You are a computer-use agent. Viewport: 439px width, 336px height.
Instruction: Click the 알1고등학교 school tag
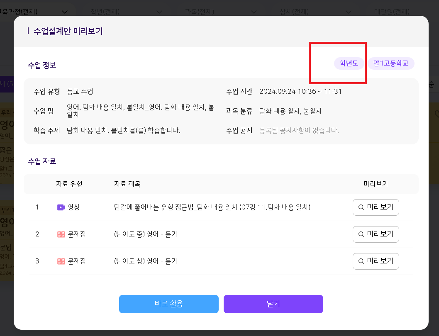[x=391, y=63]
